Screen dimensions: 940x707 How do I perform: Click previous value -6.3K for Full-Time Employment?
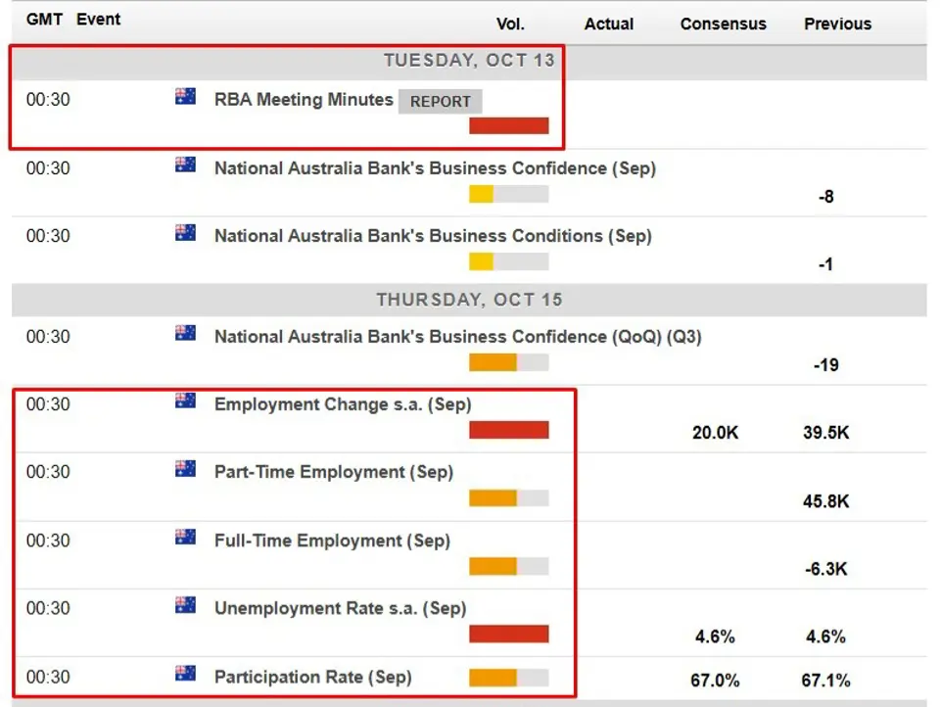826,569
